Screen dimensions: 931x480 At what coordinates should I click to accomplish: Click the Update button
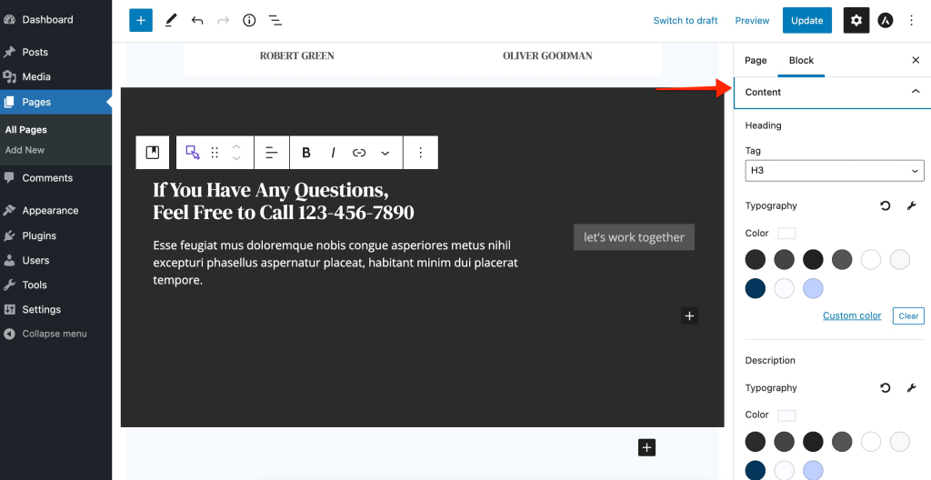click(x=806, y=20)
